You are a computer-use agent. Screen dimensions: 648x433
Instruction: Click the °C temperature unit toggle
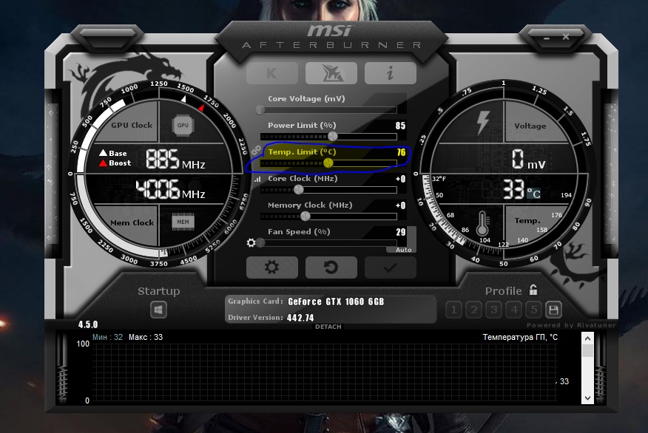pyautogui.click(x=533, y=193)
